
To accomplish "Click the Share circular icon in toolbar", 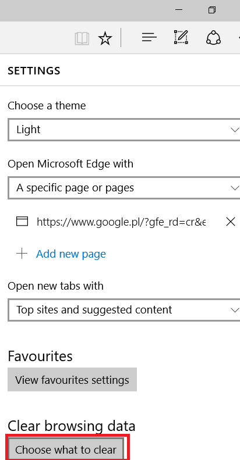I will tap(213, 38).
